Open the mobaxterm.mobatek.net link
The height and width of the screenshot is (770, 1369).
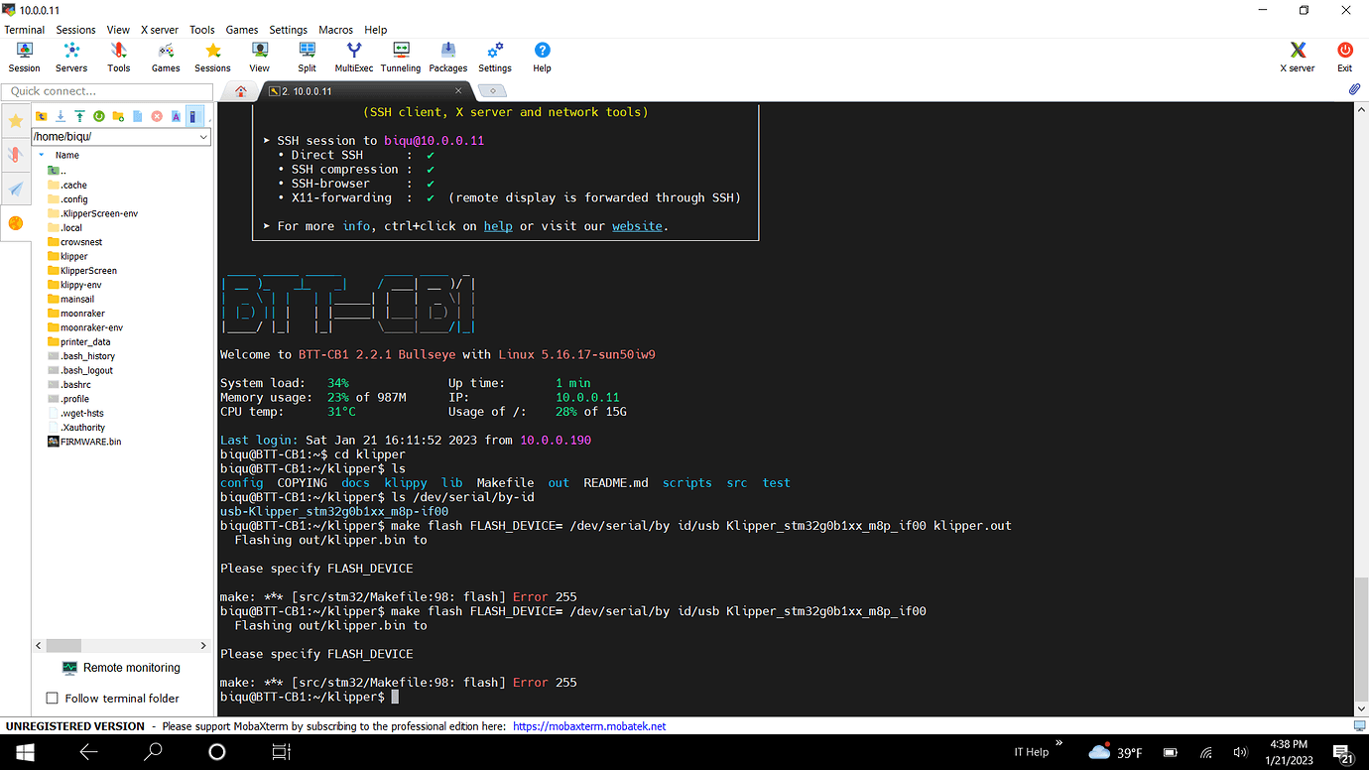(x=589, y=726)
